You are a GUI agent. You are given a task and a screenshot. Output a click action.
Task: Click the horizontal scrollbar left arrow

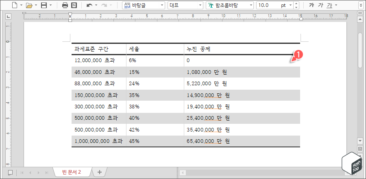pyautogui.click(x=183, y=173)
